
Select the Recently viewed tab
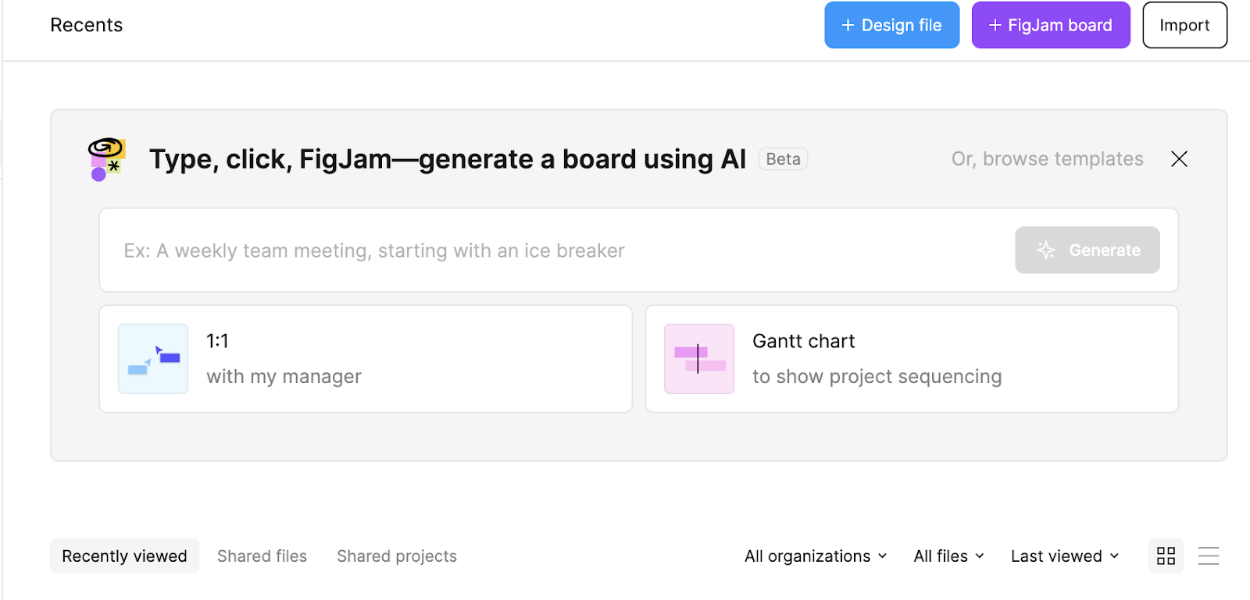(x=124, y=556)
